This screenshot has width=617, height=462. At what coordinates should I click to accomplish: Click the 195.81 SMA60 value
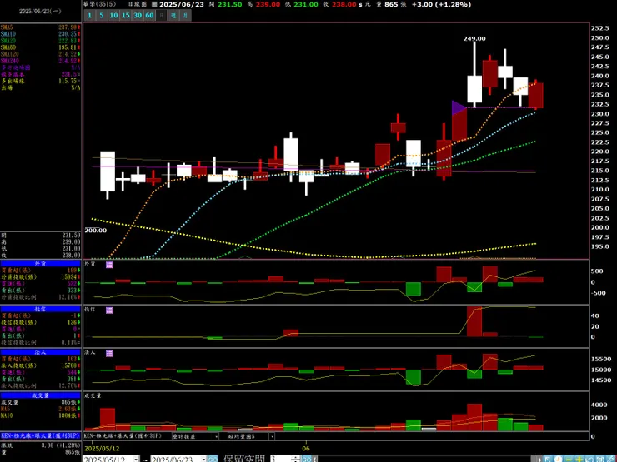tap(68, 47)
